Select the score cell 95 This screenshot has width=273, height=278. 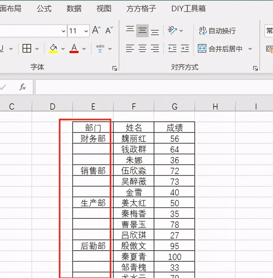pos(174,245)
